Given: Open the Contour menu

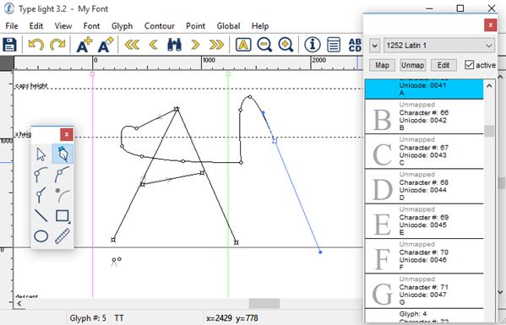Looking at the screenshot, I should pyautogui.click(x=160, y=26).
